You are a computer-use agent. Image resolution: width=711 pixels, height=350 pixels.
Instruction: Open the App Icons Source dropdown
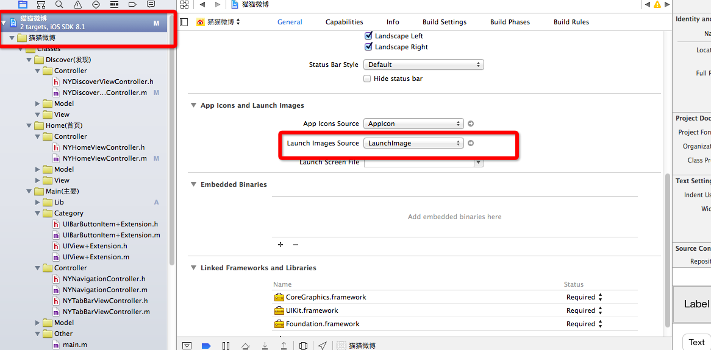point(413,124)
